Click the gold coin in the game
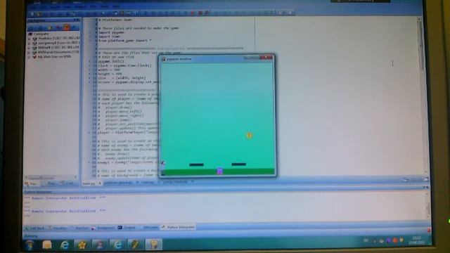Screen dimensions: 450x253 coord(249,136)
